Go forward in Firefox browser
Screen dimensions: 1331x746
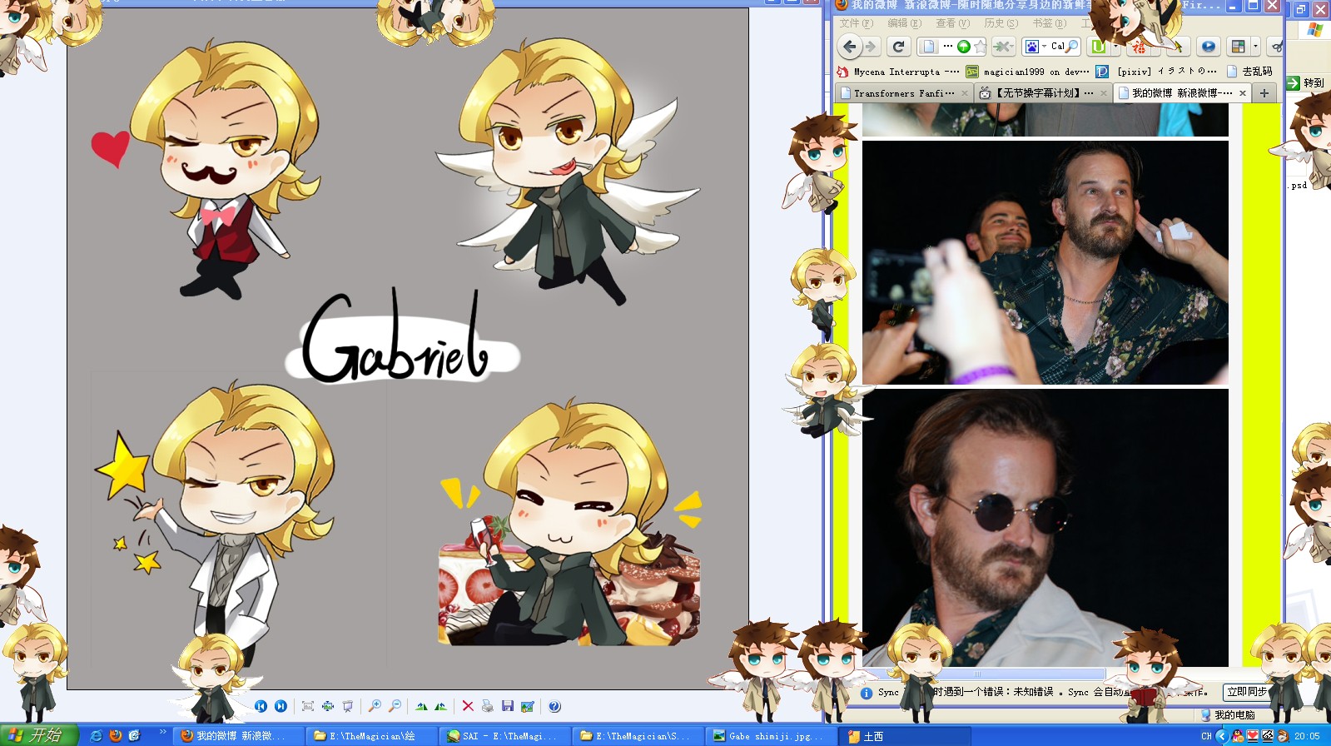tap(871, 47)
